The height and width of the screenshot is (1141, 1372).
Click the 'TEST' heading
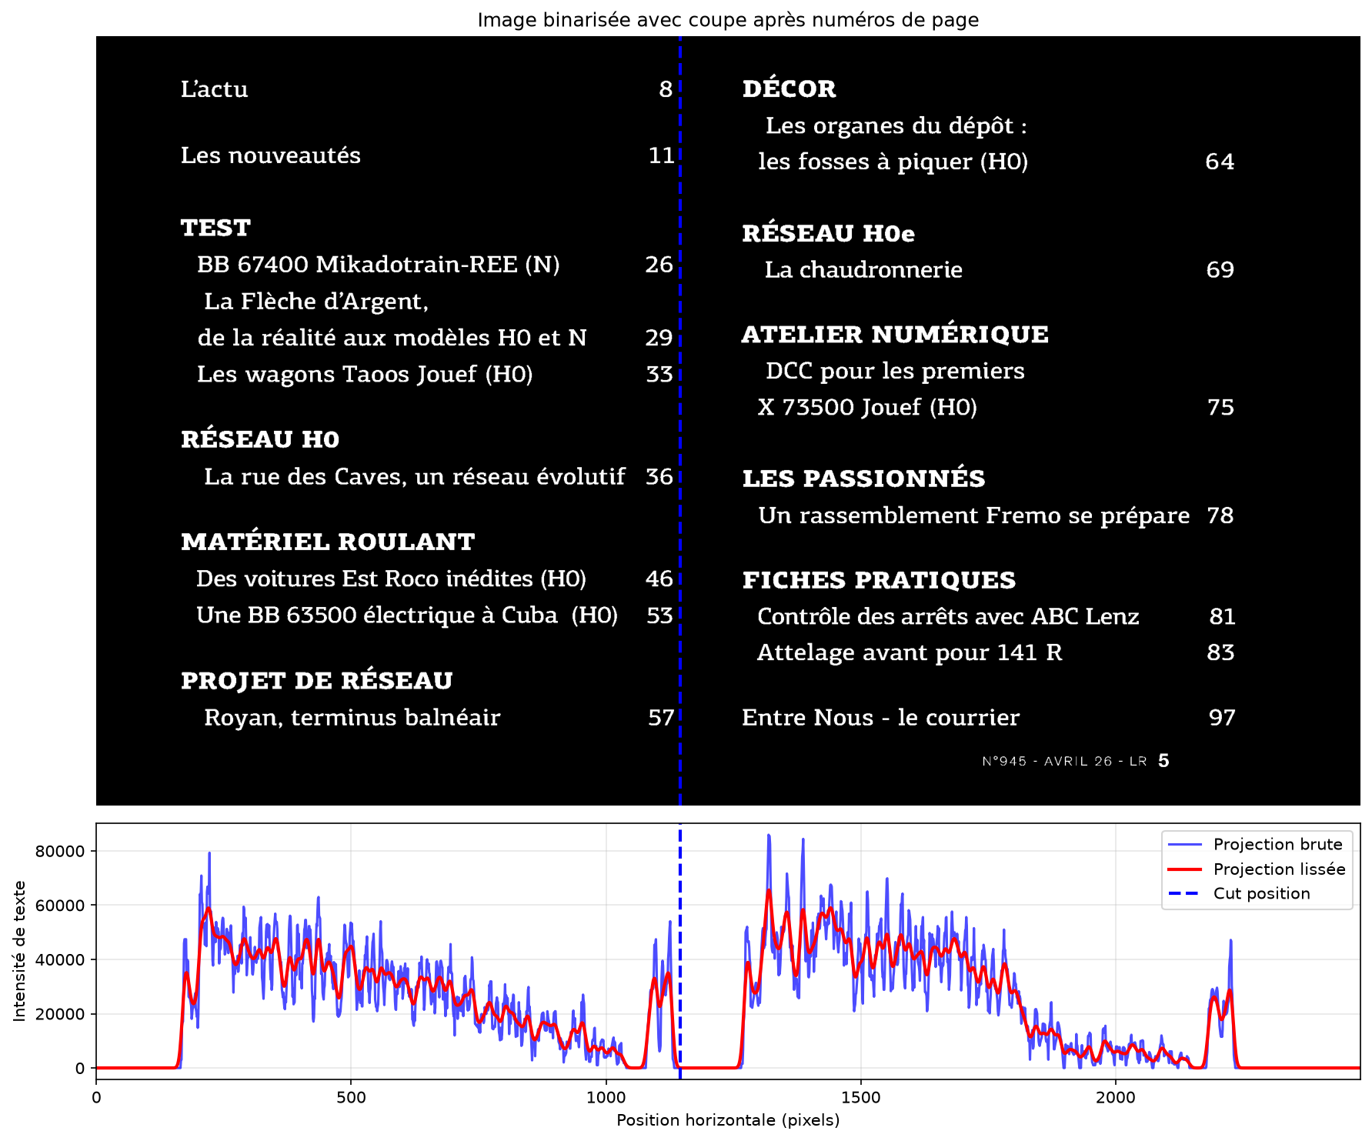pos(215,228)
